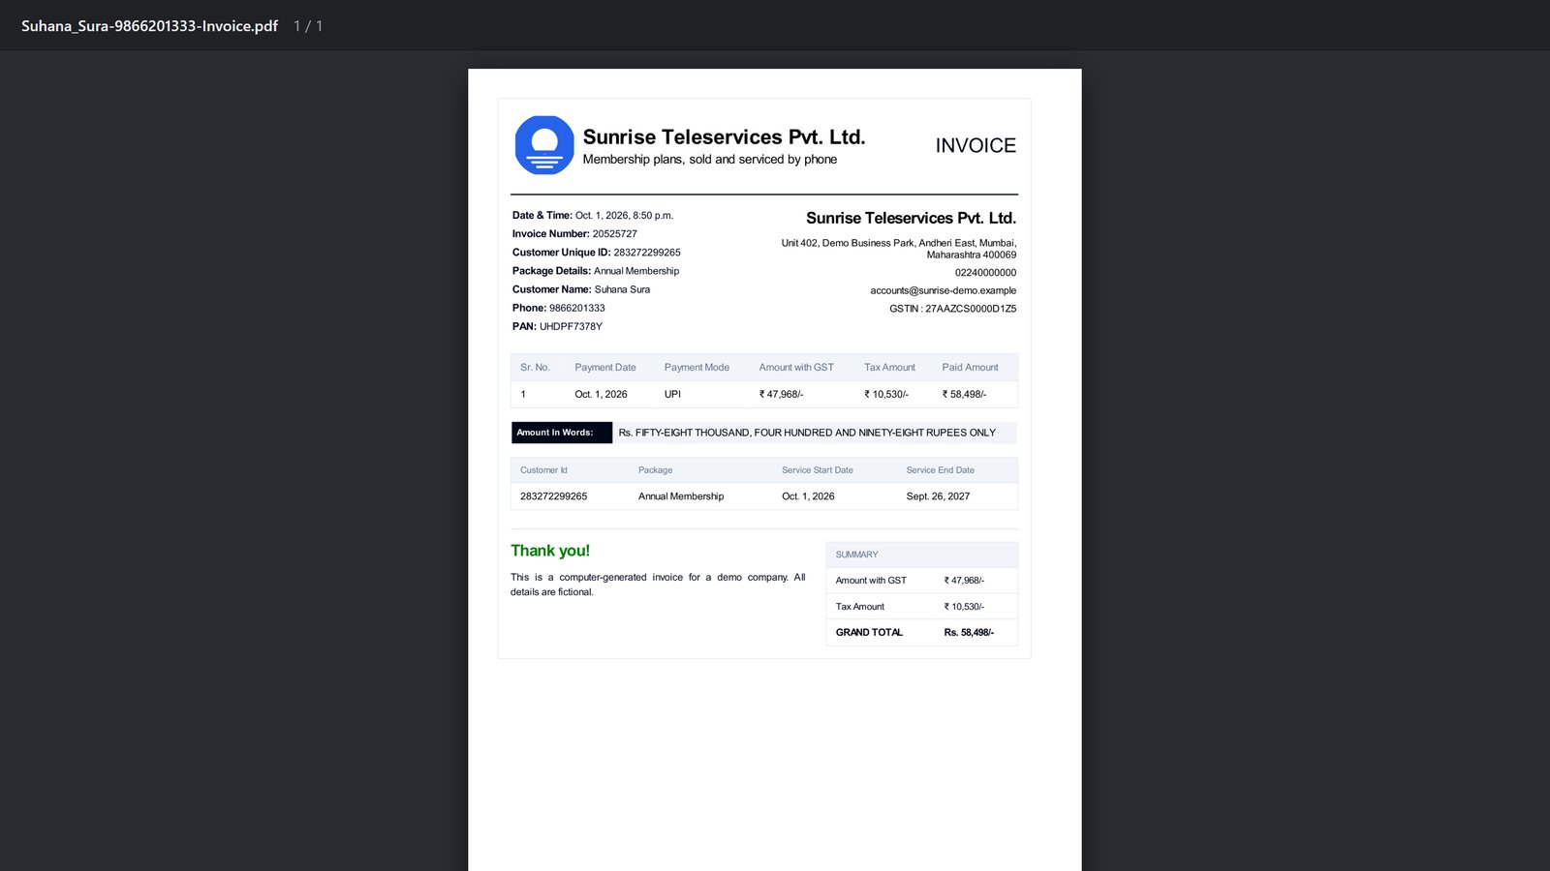Click email accounts@sunrise-demo.example
1550x871 pixels.
coord(944,290)
